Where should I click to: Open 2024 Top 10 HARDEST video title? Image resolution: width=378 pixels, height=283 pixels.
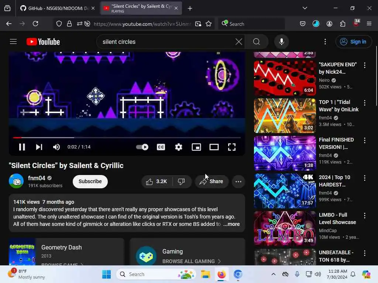coord(334,181)
